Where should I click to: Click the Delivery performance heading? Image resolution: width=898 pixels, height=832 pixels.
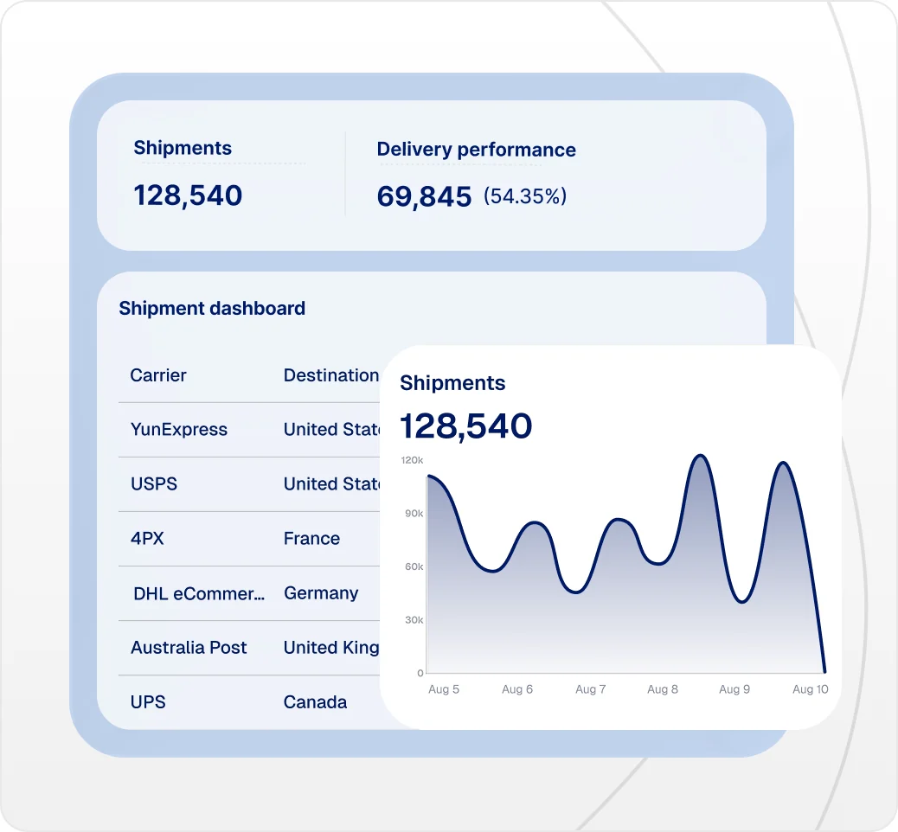point(476,150)
